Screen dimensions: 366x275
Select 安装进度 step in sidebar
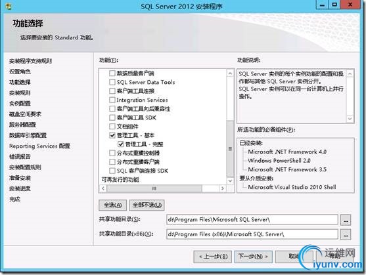point(20,188)
